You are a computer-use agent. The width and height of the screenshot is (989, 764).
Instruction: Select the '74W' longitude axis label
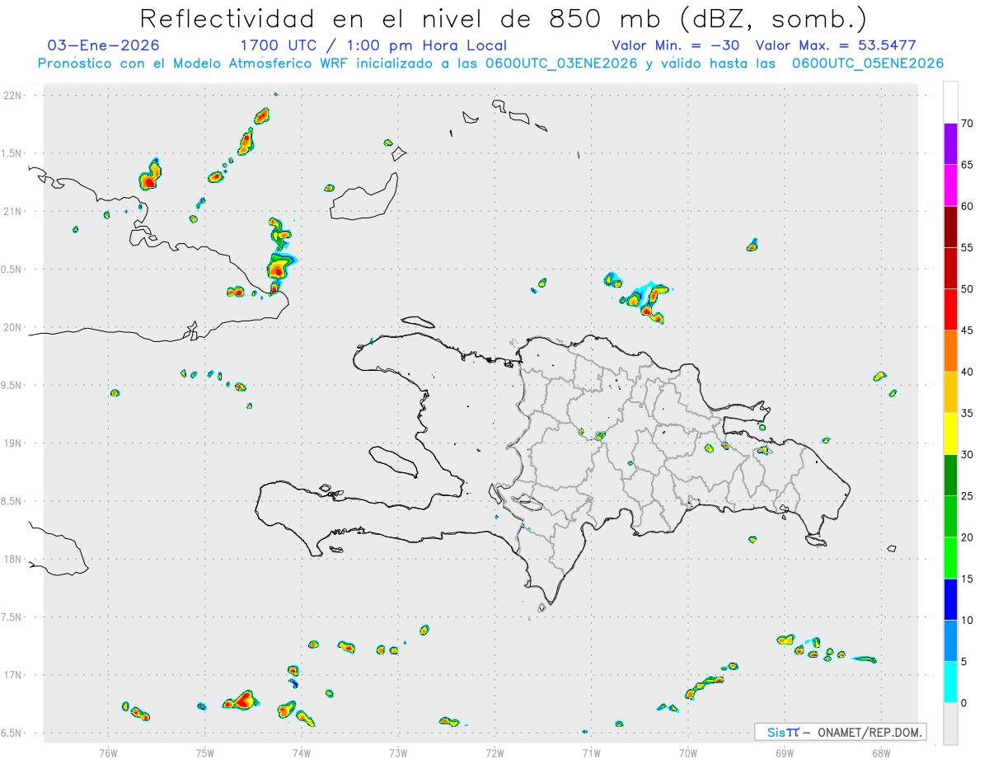302,752
